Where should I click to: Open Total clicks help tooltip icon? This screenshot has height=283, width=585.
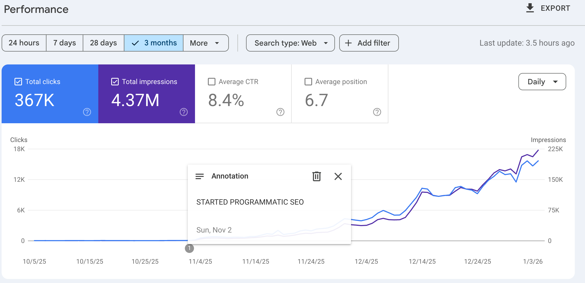pos(87,112)
